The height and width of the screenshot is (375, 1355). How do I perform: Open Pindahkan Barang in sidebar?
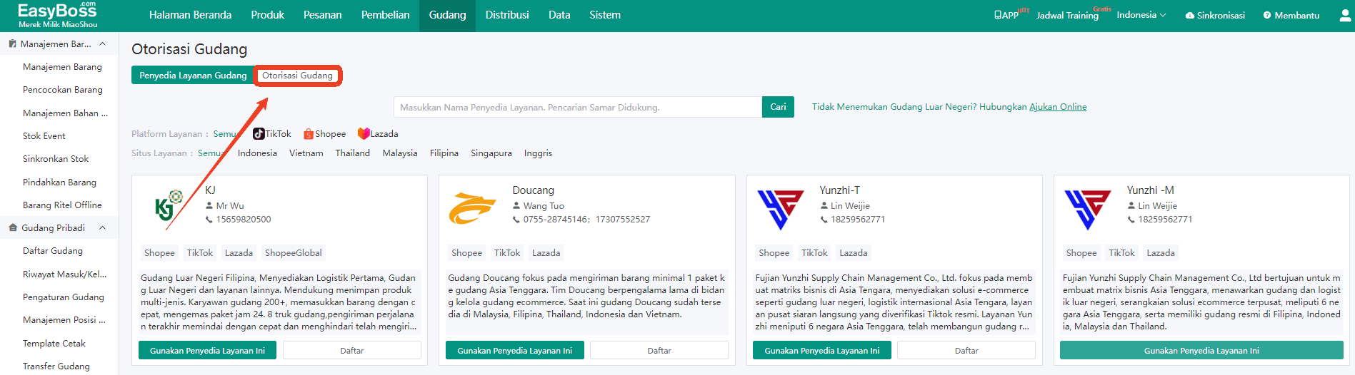pyautogui.click(x=59, y=183)
